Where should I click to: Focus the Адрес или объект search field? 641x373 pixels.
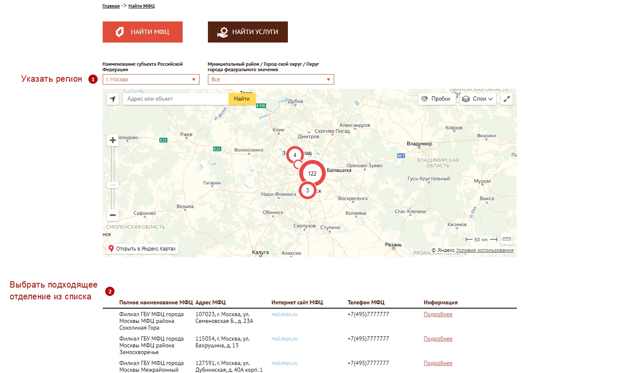point(176,99)
